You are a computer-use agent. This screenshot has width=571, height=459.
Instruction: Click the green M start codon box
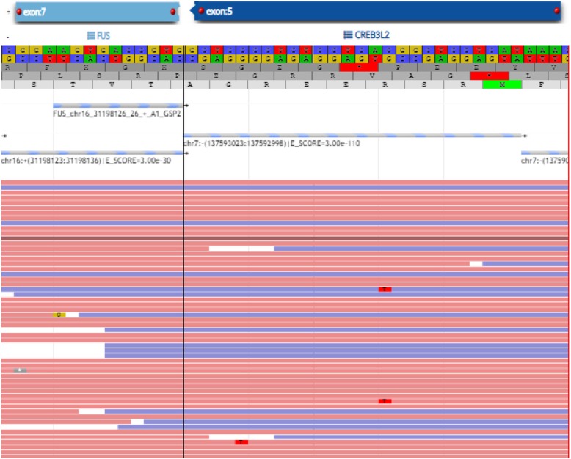[502, 84]
